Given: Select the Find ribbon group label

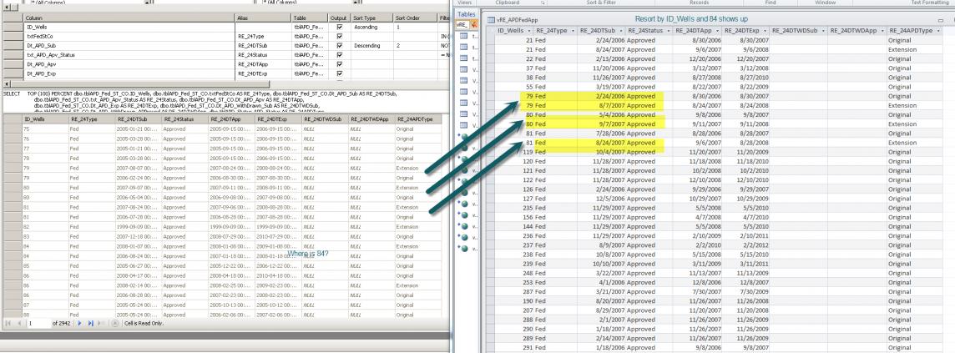Looking at the screenshot, I should click(770, 3).
